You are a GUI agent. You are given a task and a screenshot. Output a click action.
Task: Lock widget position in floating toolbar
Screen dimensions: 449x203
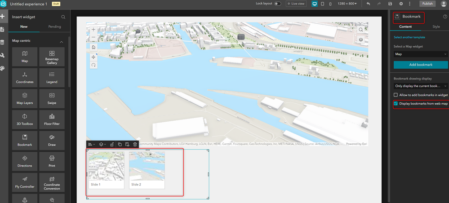click(112, 145)
